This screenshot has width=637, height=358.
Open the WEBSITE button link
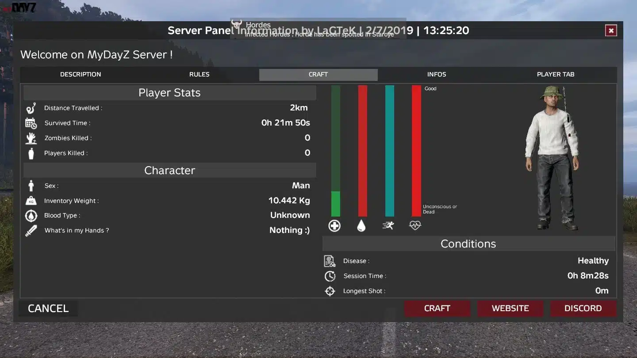510,308
